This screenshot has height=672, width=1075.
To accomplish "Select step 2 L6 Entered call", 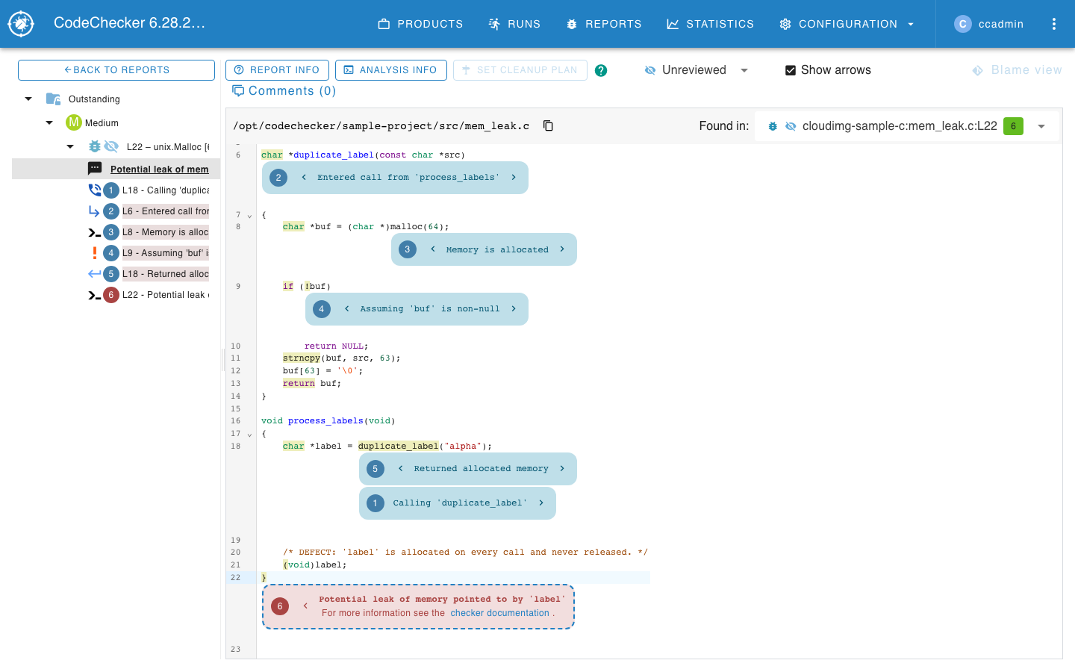I will coord(166,211).
